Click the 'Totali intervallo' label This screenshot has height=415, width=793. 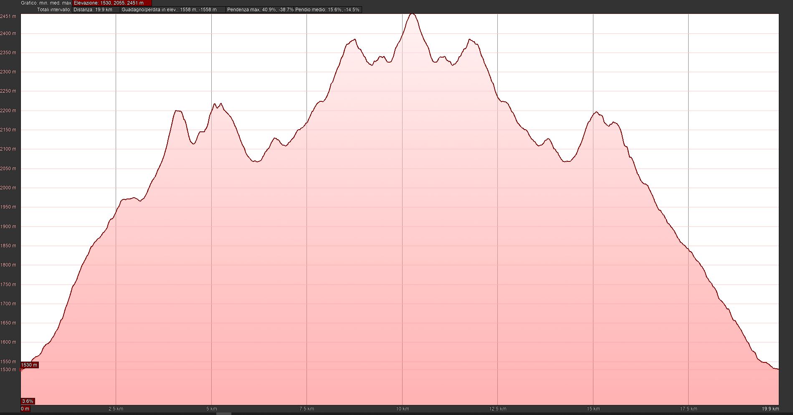(54, 10)
